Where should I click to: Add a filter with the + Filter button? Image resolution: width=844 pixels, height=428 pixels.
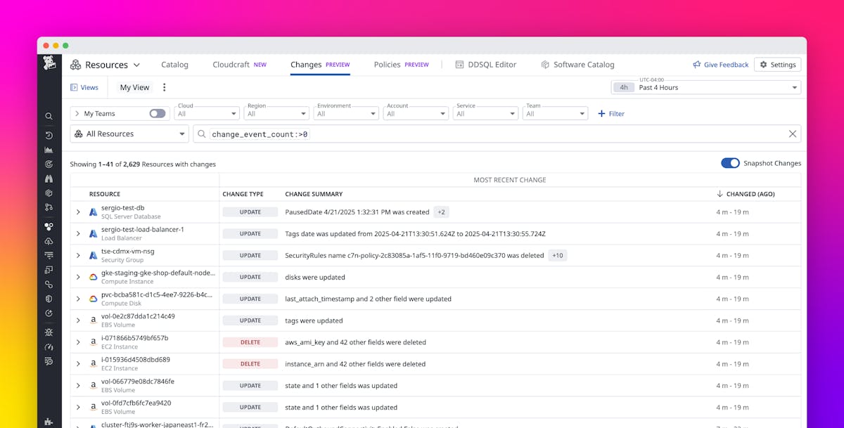click(x=610, y=113)
